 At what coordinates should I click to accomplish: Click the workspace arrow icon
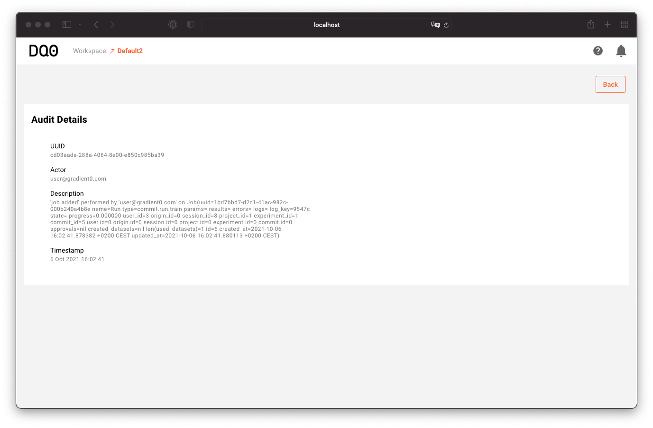(x=112, y=51)
